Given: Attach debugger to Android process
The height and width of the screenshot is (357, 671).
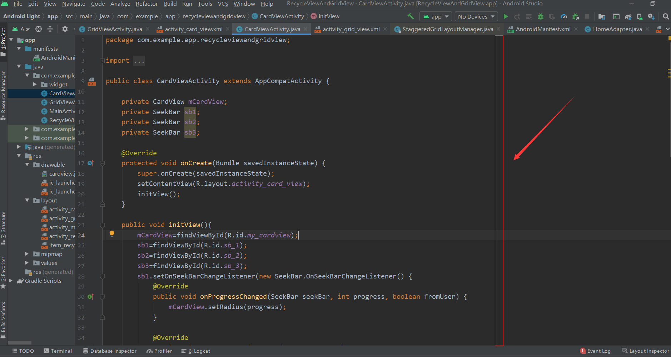Looking at the screenshot, I should coord(576,16).
